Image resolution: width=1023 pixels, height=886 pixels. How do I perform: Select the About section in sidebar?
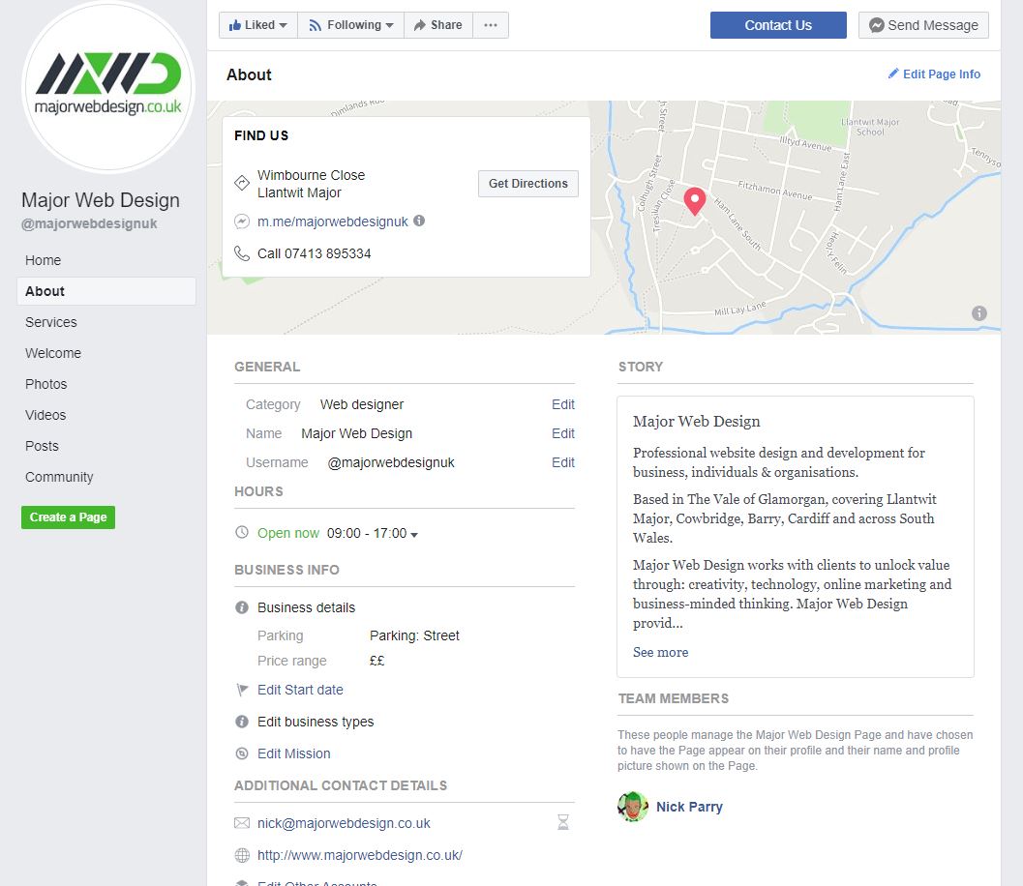[106, 291]
